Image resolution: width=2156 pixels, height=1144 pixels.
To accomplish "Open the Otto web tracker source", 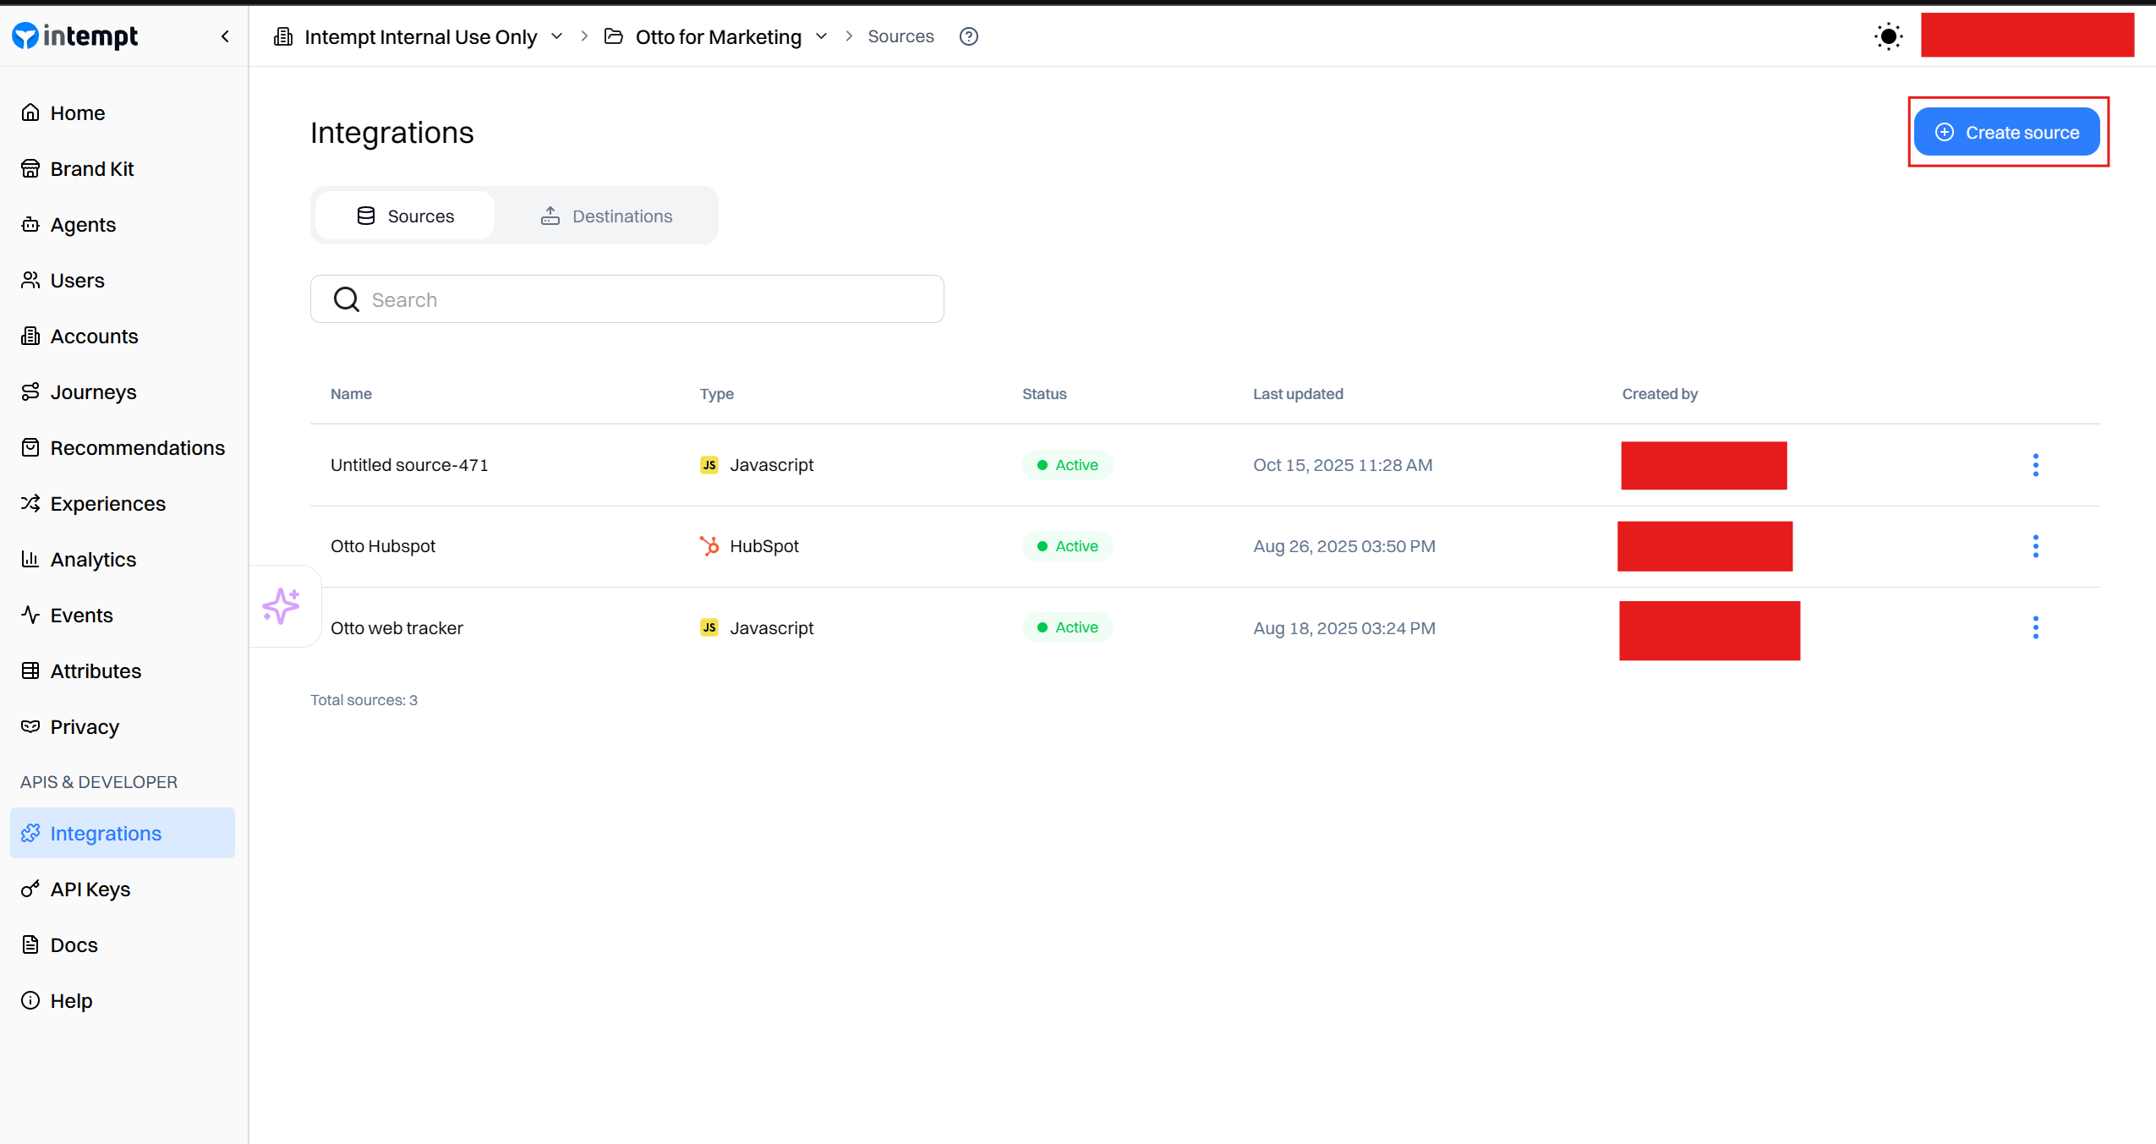I will (397, 628).
